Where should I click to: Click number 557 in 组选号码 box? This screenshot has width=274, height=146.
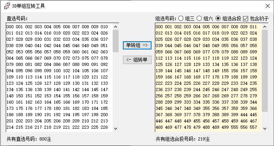(253, 127)
